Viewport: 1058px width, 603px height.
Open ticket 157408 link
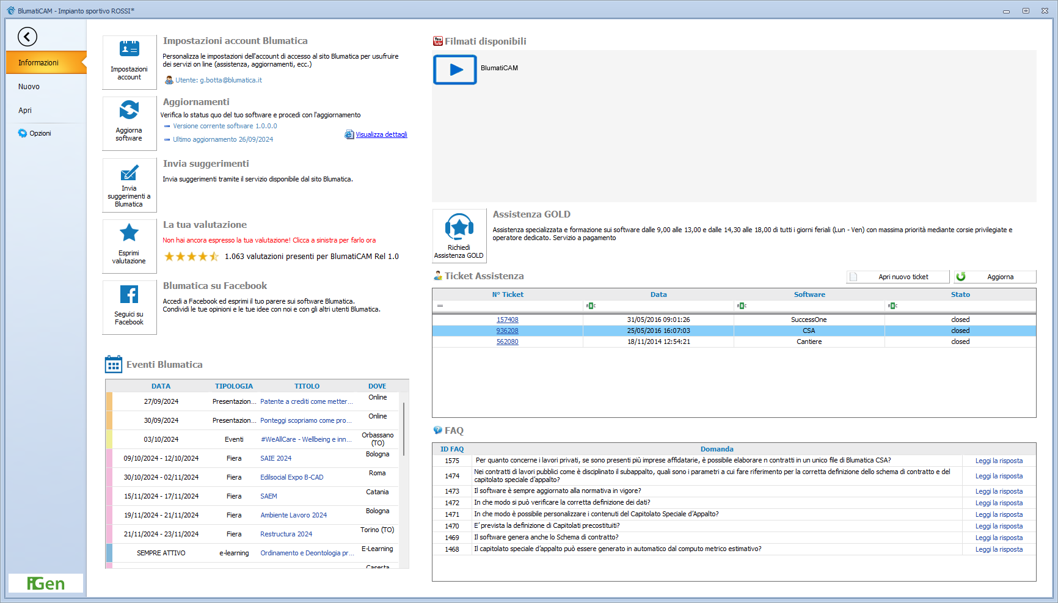508,320
